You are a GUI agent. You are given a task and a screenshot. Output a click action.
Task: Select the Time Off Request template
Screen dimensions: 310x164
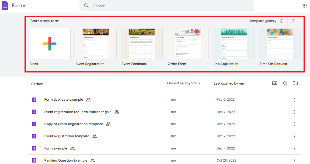click(x=280, y=43)
